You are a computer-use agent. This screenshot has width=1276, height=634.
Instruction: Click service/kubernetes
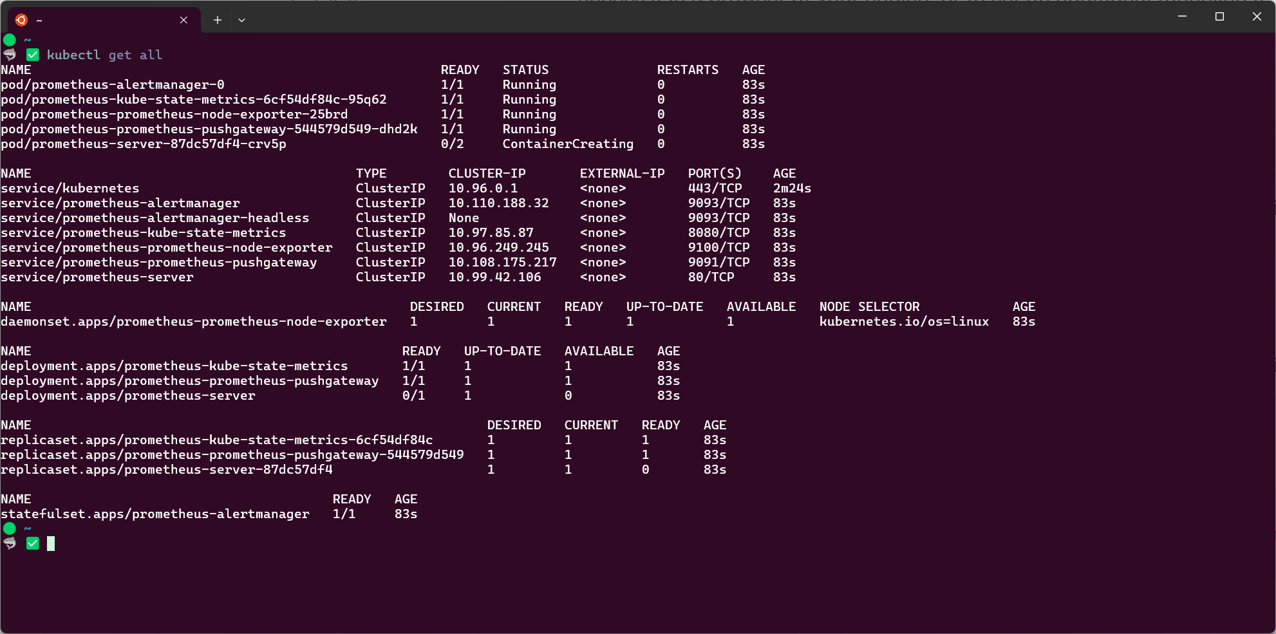(70, 188)
